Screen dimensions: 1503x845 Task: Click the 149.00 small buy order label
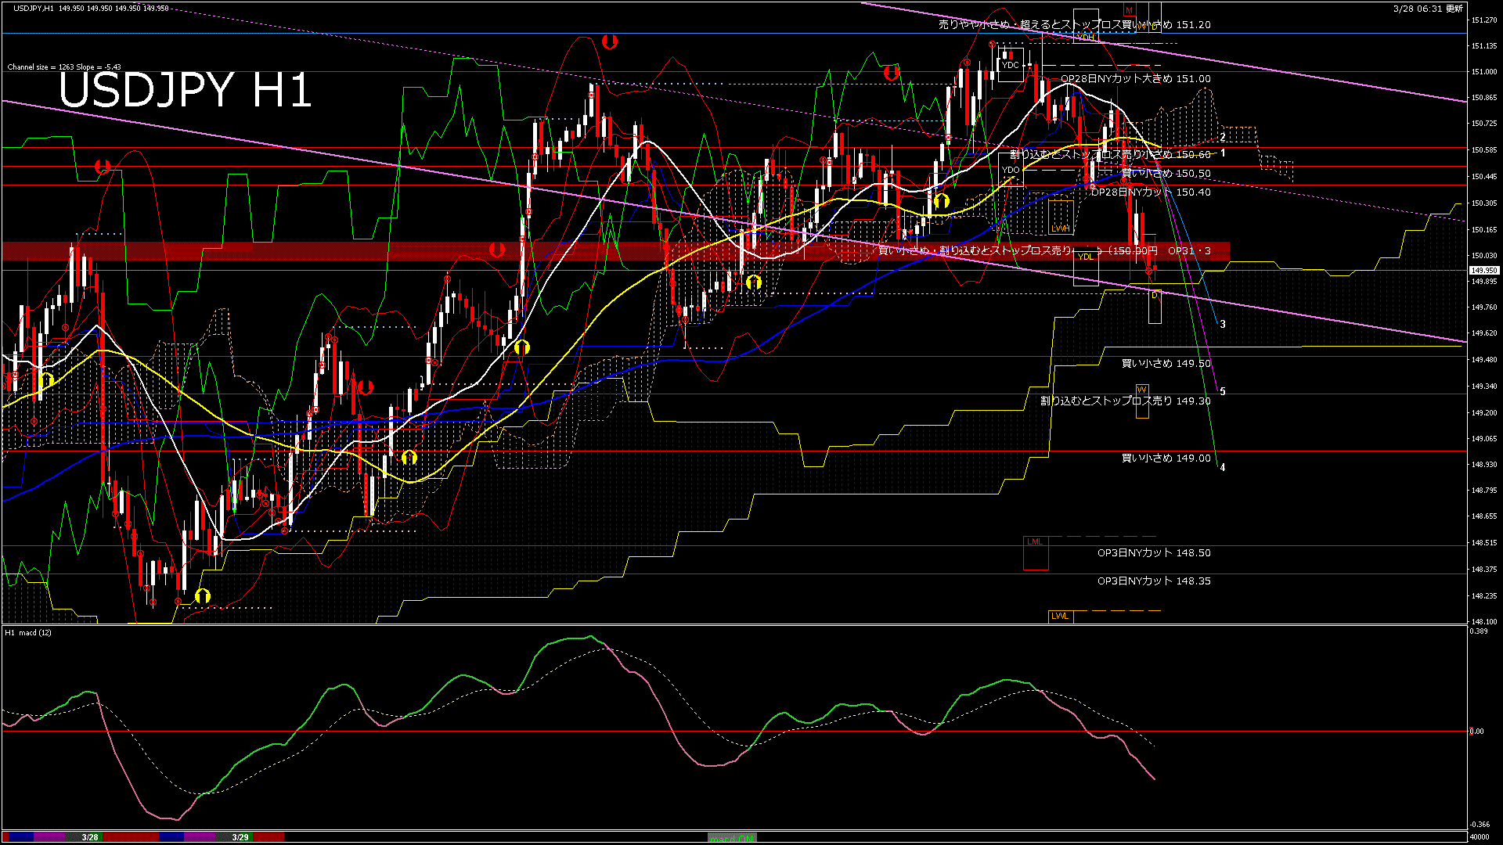click(x=1166, y=458)
